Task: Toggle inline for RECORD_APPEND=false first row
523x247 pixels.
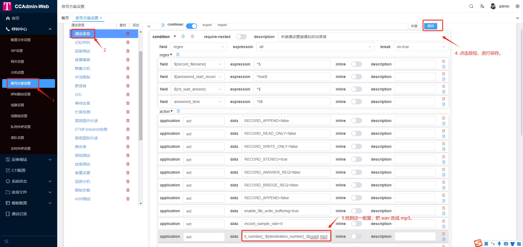Action: pyautogui.click(x=356, y=121)
